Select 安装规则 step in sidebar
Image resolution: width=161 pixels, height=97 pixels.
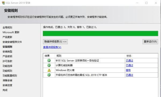7,47
